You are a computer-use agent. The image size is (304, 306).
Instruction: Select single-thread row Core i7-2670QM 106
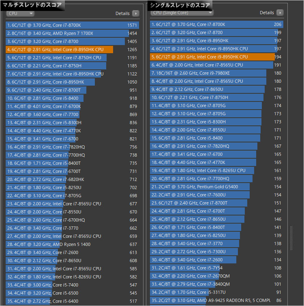(x=217, y=276)
